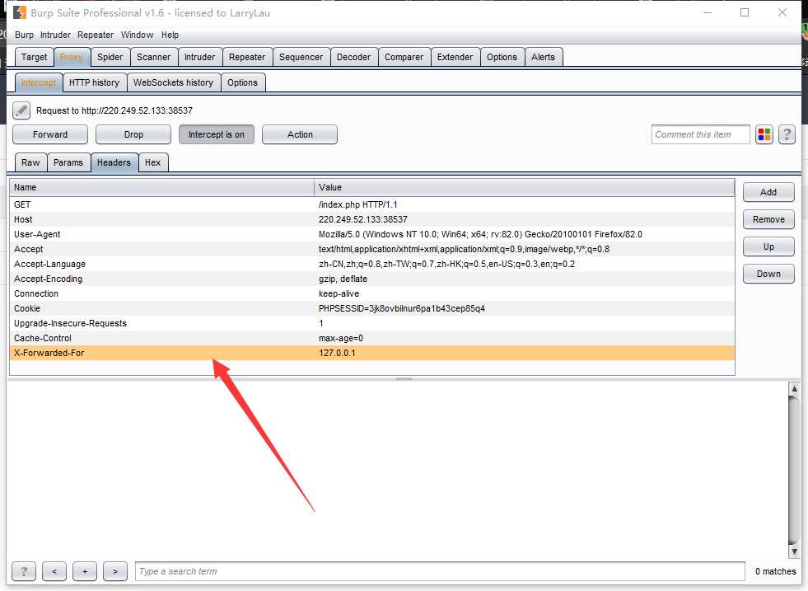Remove the selected header
This screenshot has width=808, height=591.
tap(768, 219)
